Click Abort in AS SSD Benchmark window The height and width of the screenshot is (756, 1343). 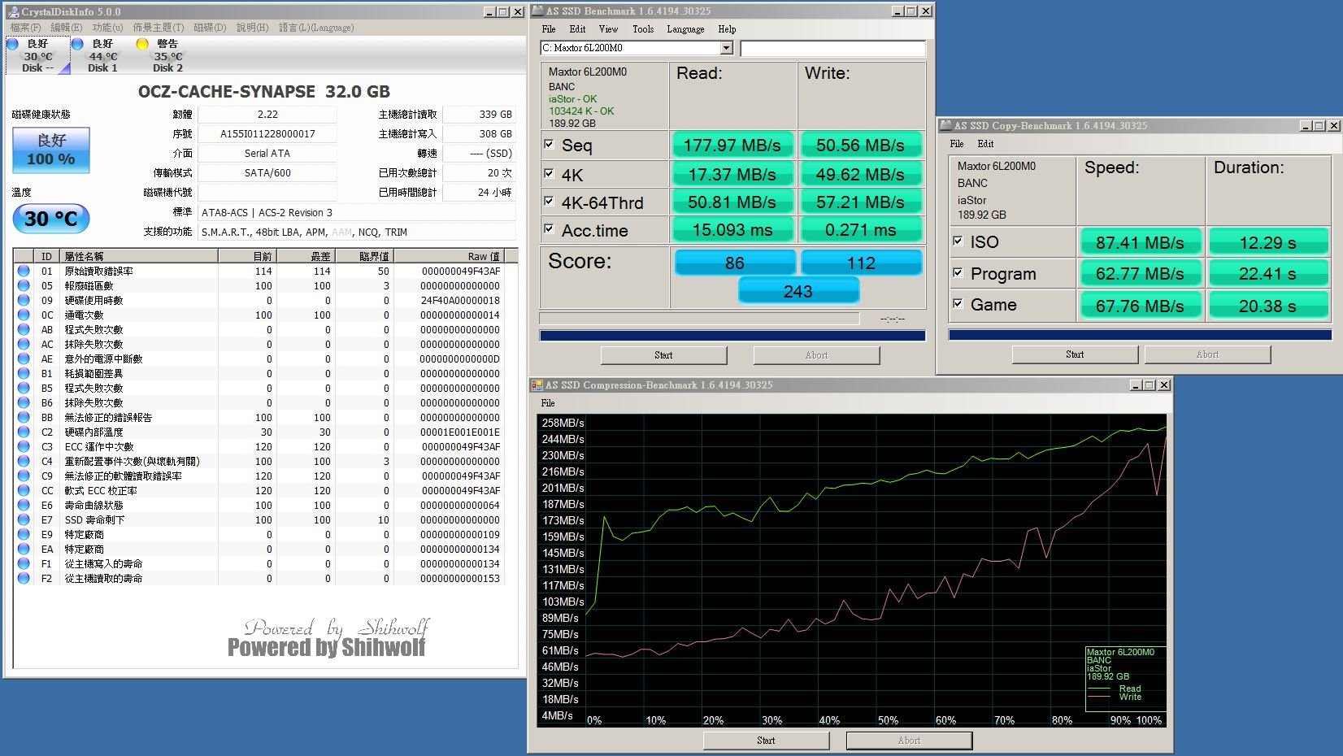point(816,355)
